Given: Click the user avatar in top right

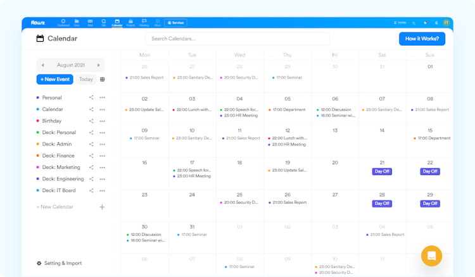Looking at the screenshot, I should pyautogui.click(x=446, y=23).
